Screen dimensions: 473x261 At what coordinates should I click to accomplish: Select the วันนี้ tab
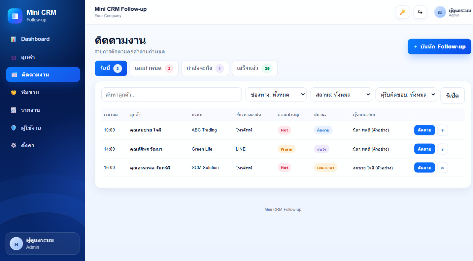pos(111,68)
